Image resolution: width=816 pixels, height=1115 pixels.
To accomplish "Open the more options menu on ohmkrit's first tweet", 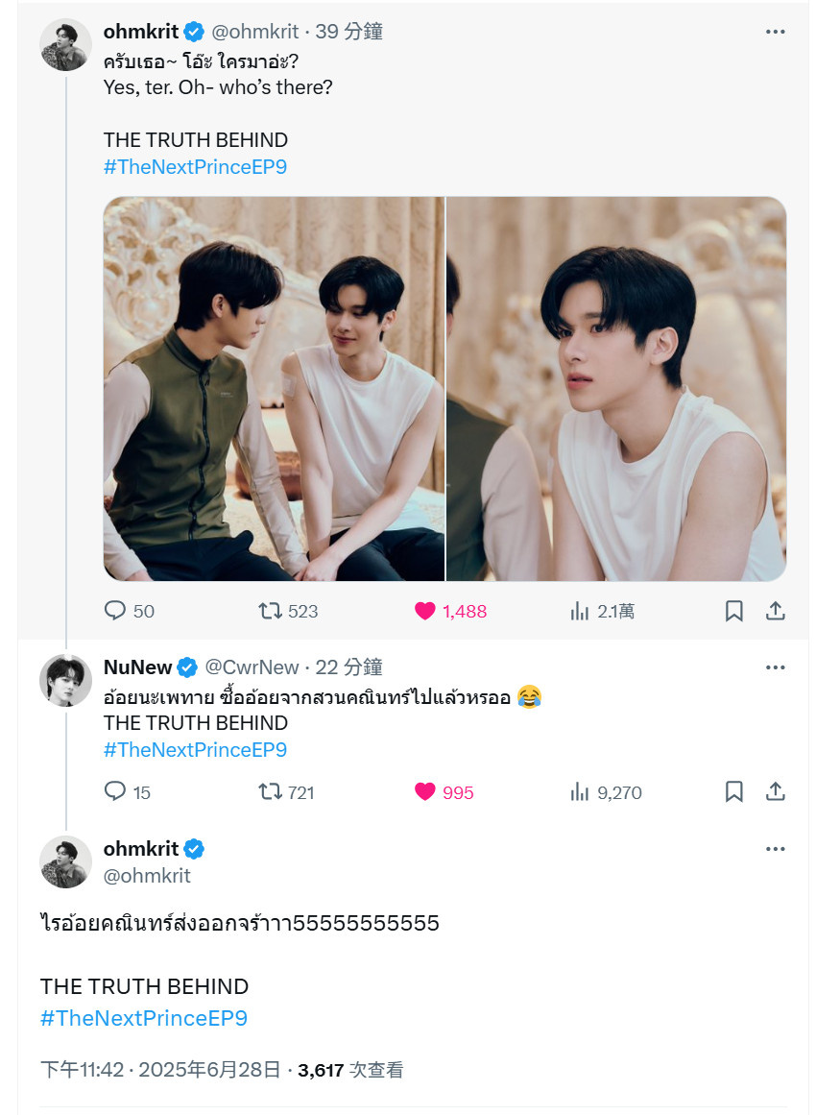I will click(776, 32).
